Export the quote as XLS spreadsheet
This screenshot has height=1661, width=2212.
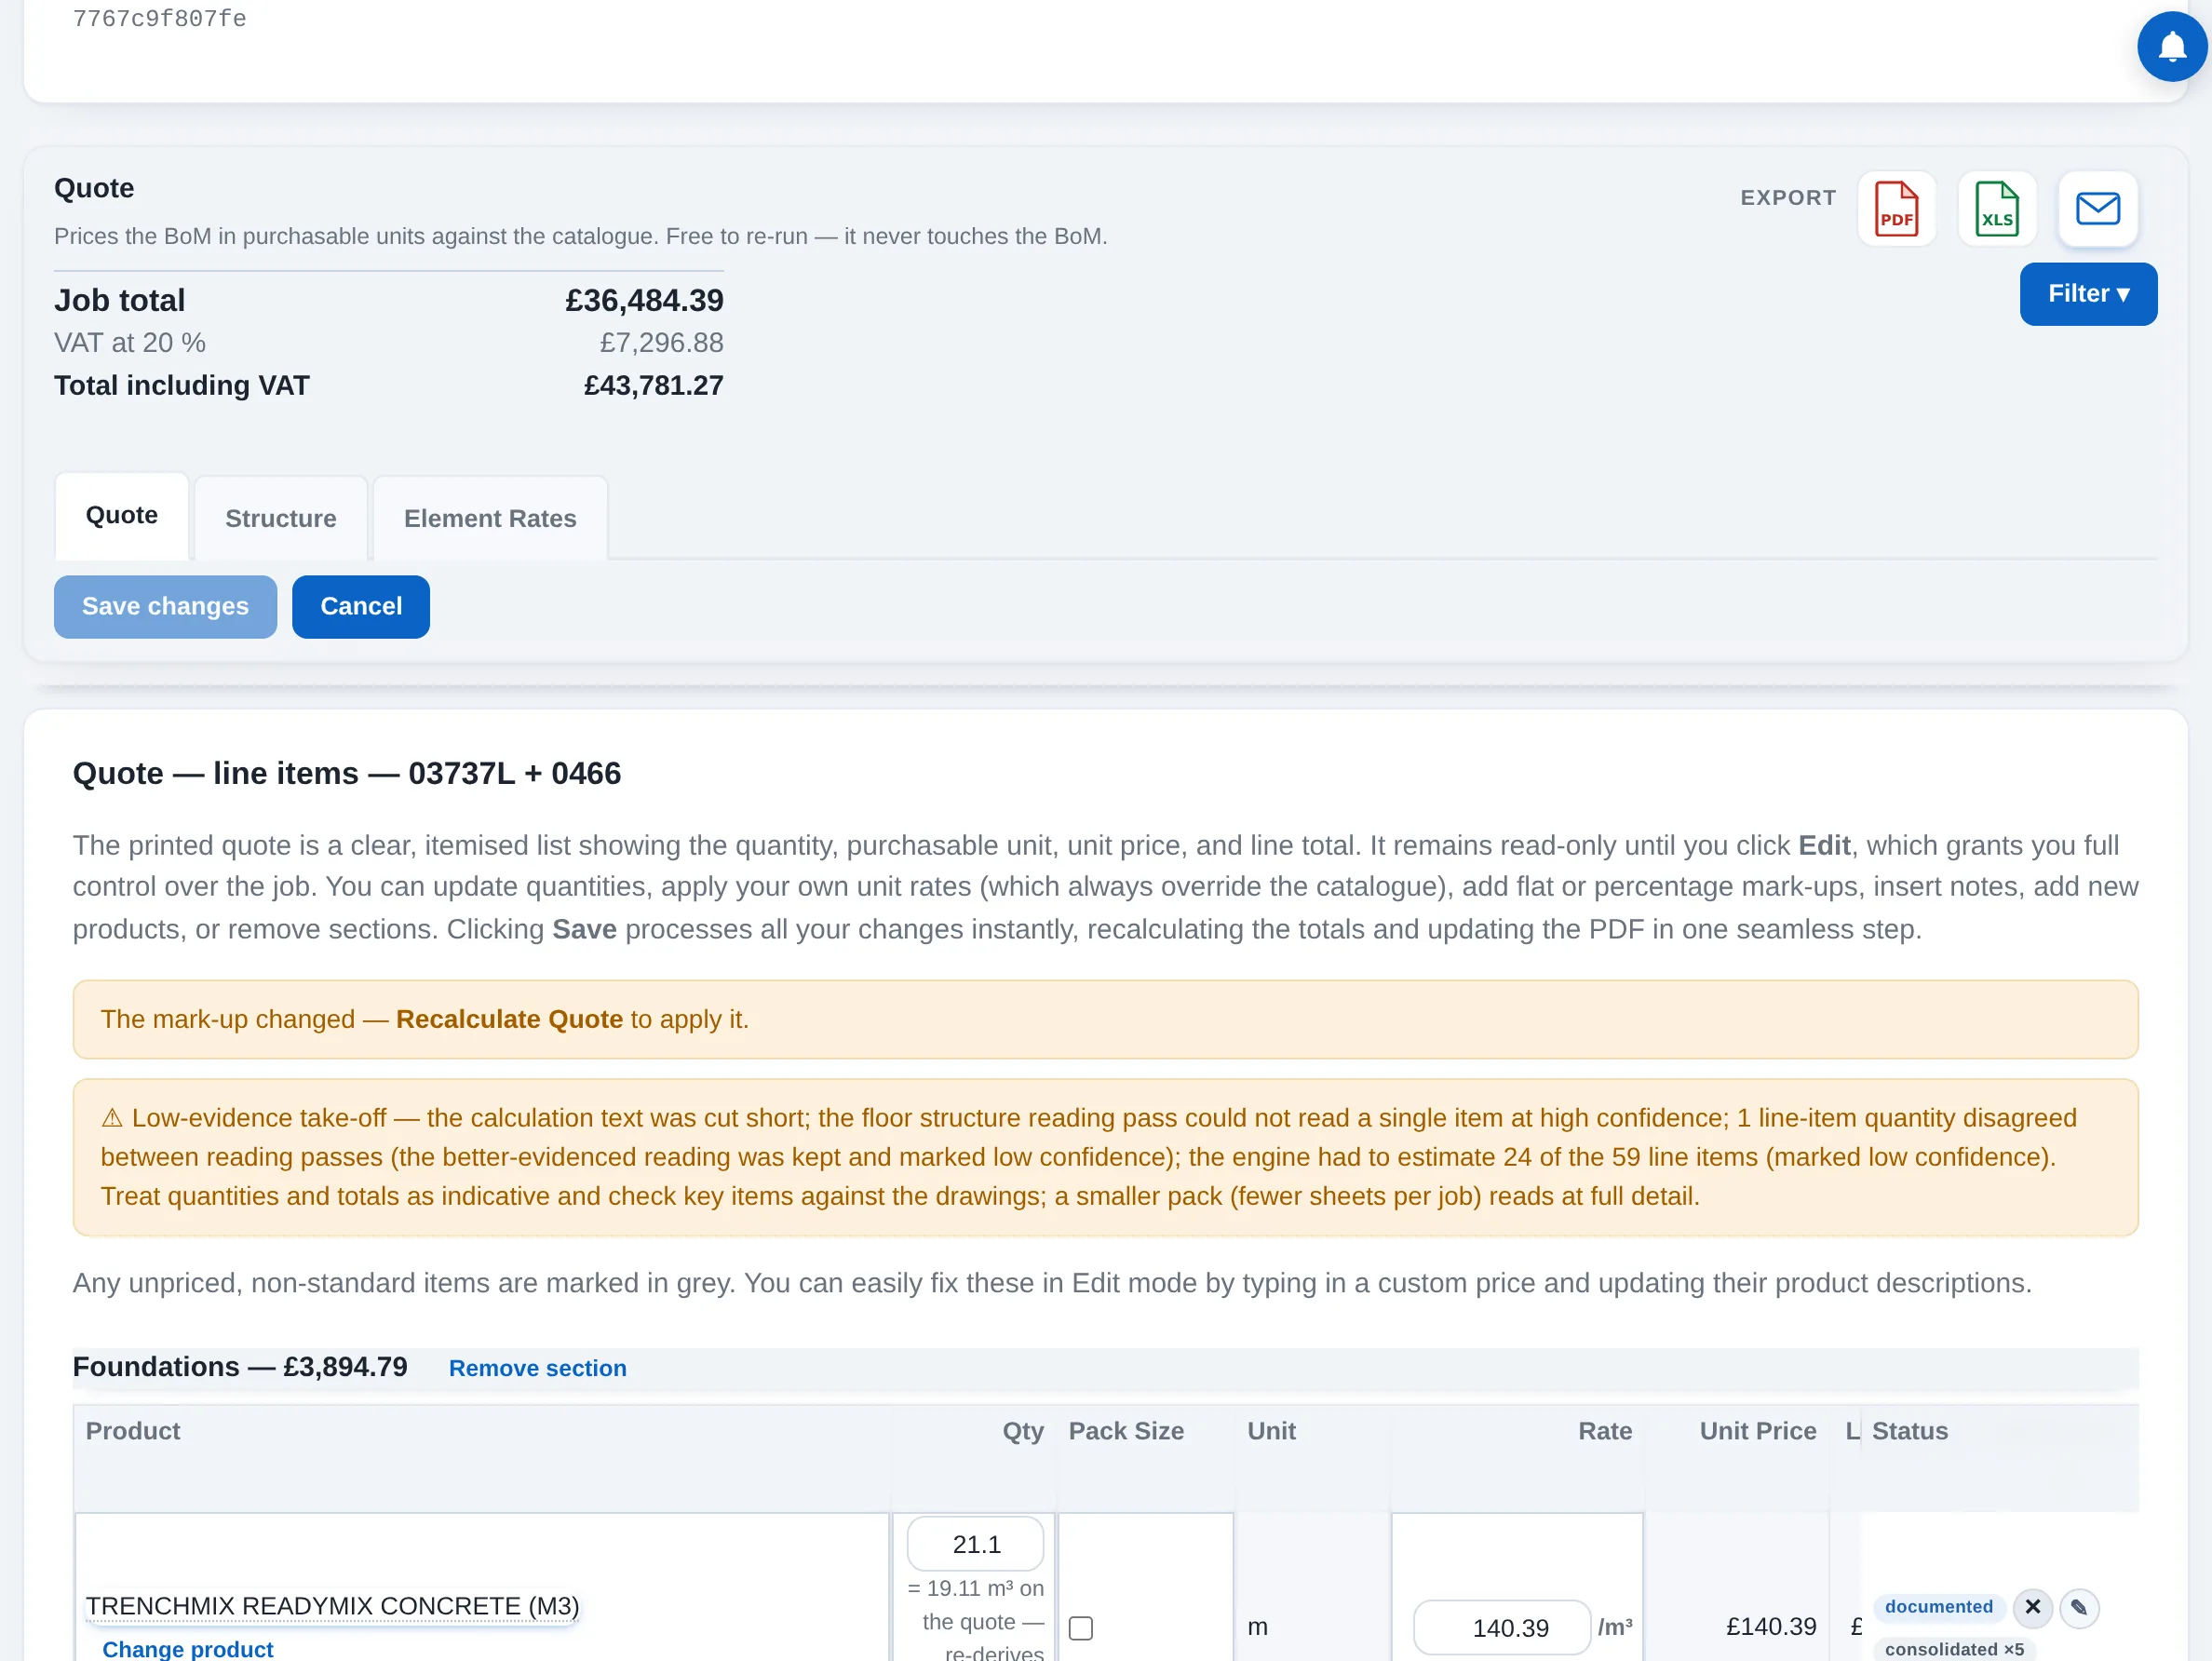[1996, 209]
